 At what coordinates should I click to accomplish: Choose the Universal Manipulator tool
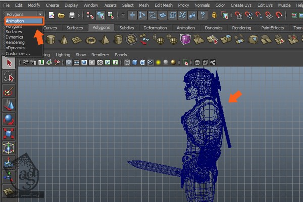(9, 148)
